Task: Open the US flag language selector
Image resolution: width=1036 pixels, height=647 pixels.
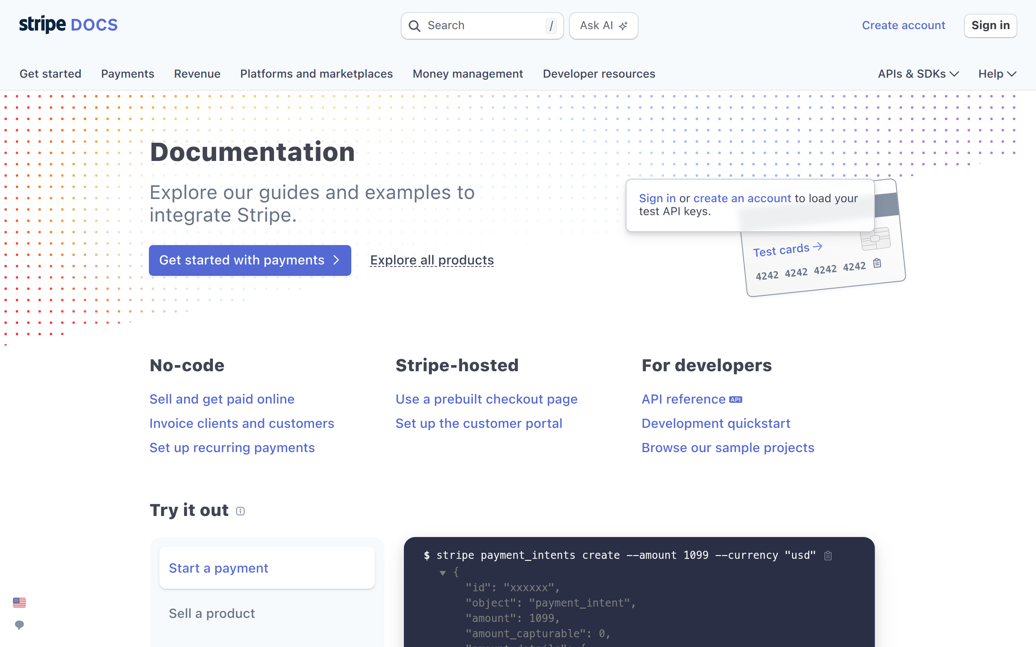Action: click(19, 602)
